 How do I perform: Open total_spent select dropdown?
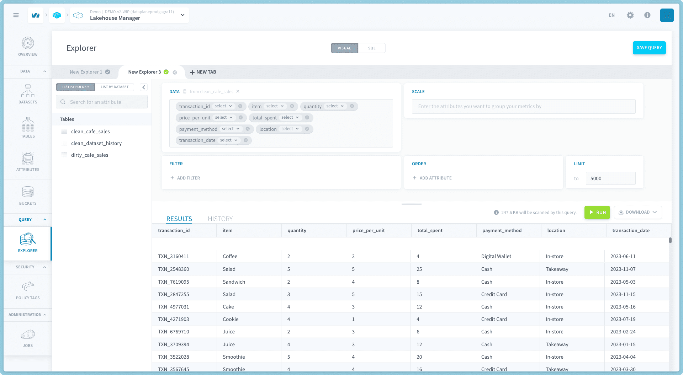click(290, 118)
